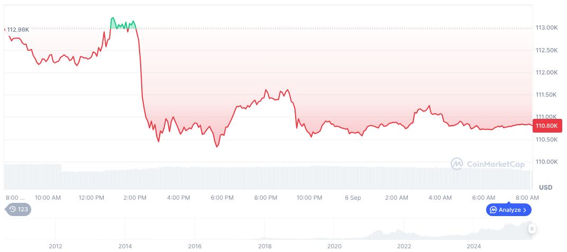
Task: Click the clock icon in the 123 badge
Action: 13,209
